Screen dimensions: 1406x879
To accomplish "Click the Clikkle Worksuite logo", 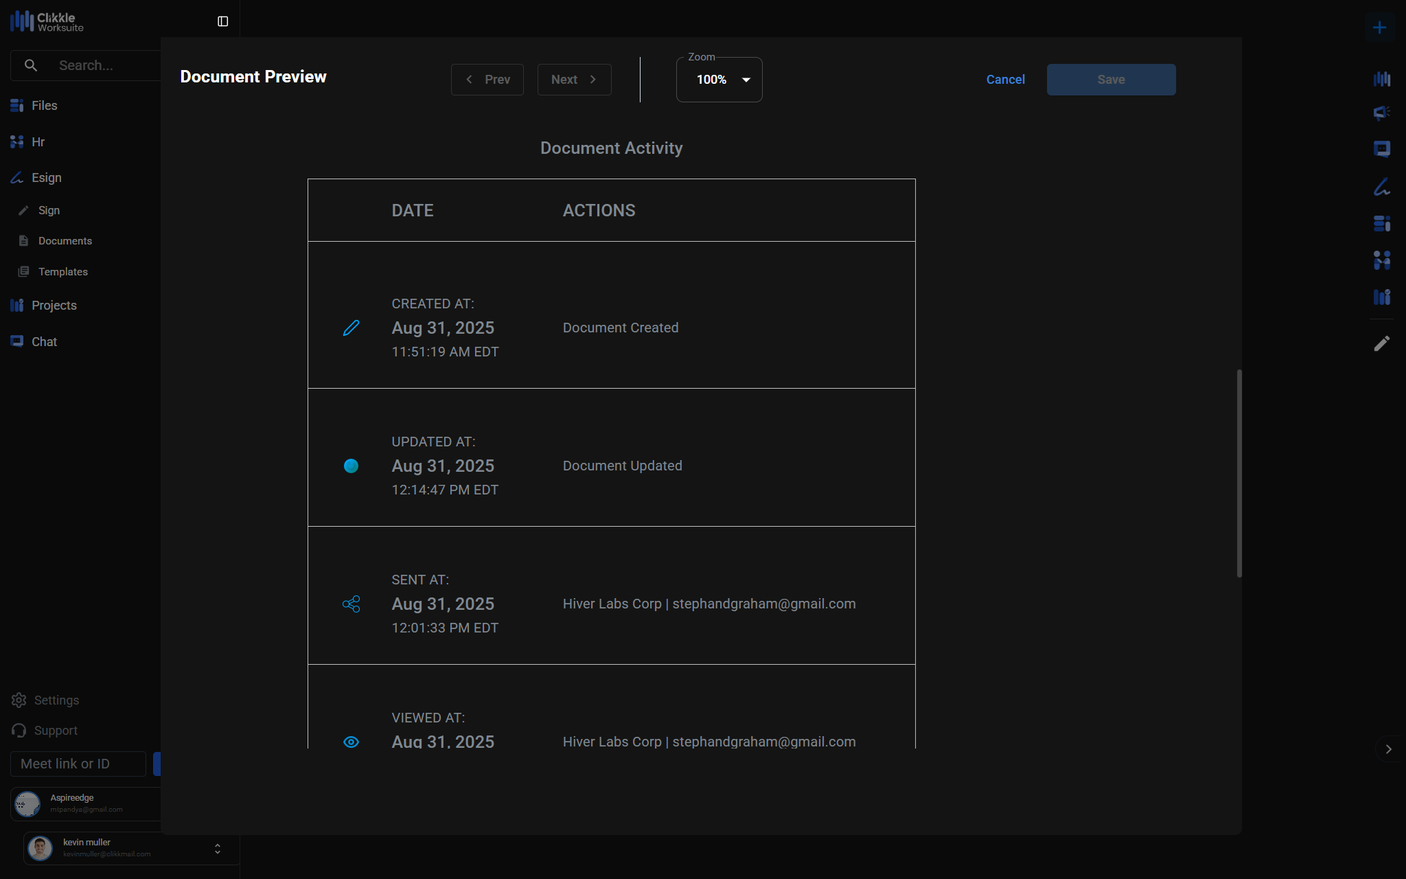I will [47, 21].
